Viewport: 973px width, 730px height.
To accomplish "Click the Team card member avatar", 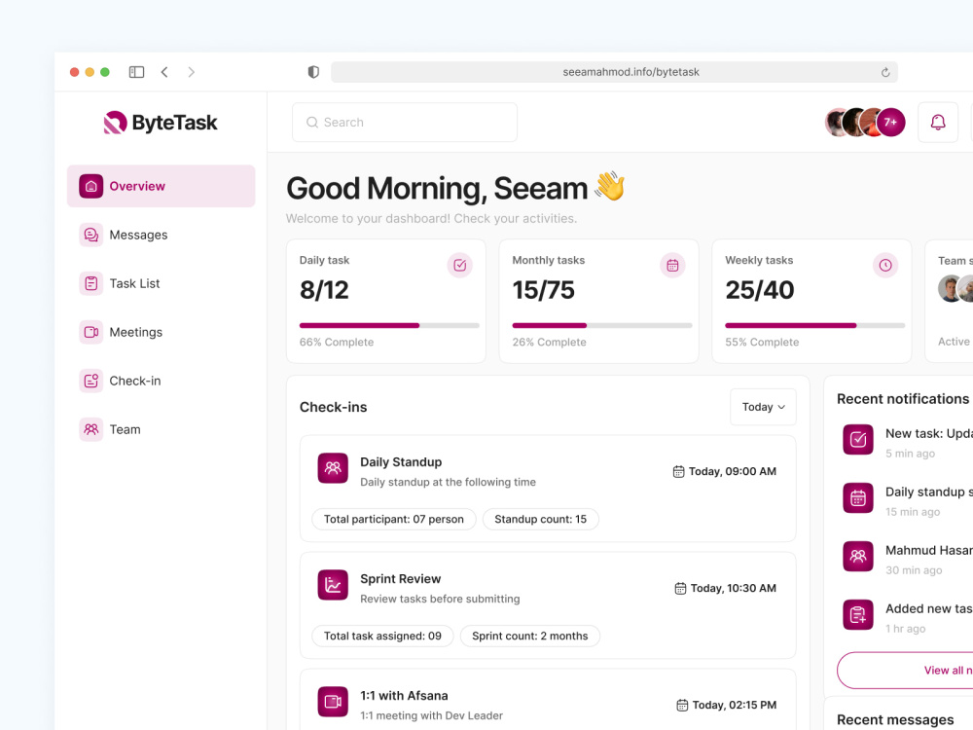I will click(x=950, y=289).
